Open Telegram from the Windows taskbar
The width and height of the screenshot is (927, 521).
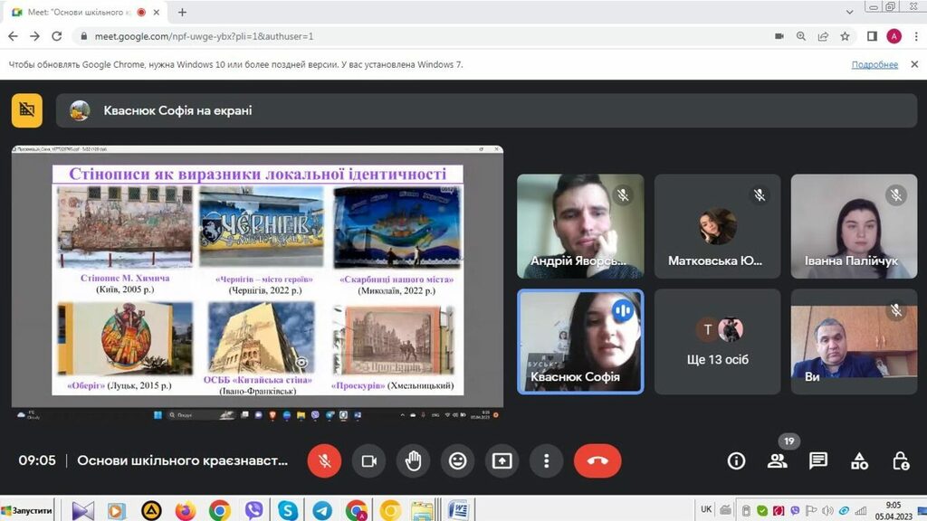pyautogui.click(x=322, y=510)
